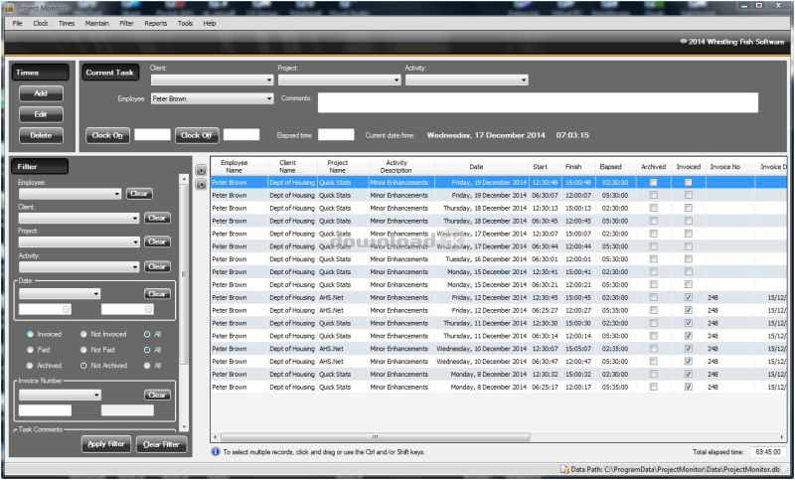Image resolution: width=795 pixels, height=480 pixels.
Task: Click the Total elapsed time value 69:45:00
Action: pyautogui.click(x=767, y=451)
